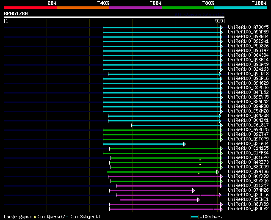
Task: Click the purple arrowhead ending the Q7NM26 alignment
Action: click(x=194, y=191)
